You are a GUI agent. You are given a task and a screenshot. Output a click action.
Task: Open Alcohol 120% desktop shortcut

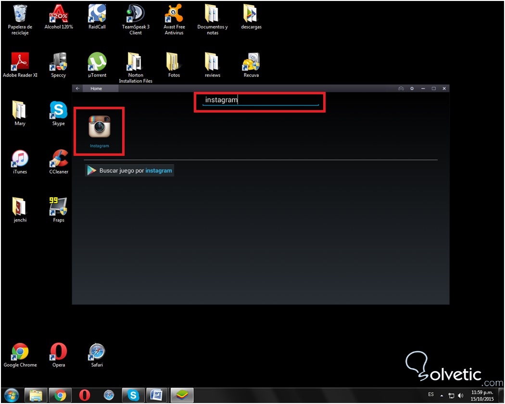pyautogui.click(x=59, y=17)
